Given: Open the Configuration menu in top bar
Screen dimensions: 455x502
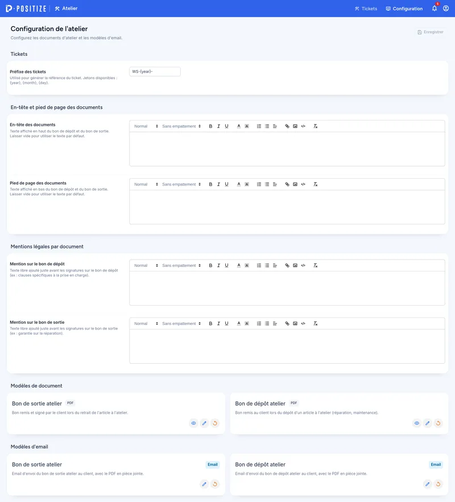Looking at the screenshot, I should click(404, 9).
